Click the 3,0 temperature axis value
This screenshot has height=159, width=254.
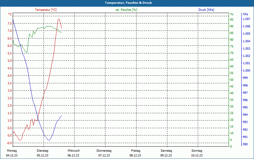(10, 91)
